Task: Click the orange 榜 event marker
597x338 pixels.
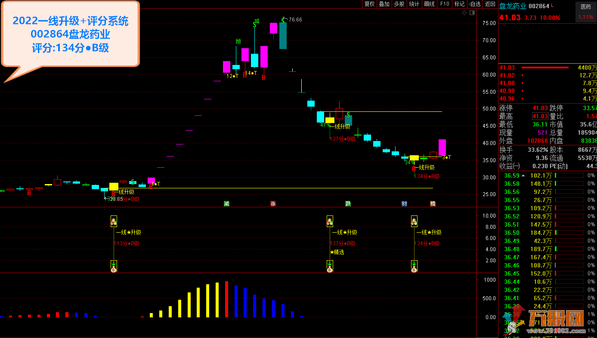Action: [433, 203]
